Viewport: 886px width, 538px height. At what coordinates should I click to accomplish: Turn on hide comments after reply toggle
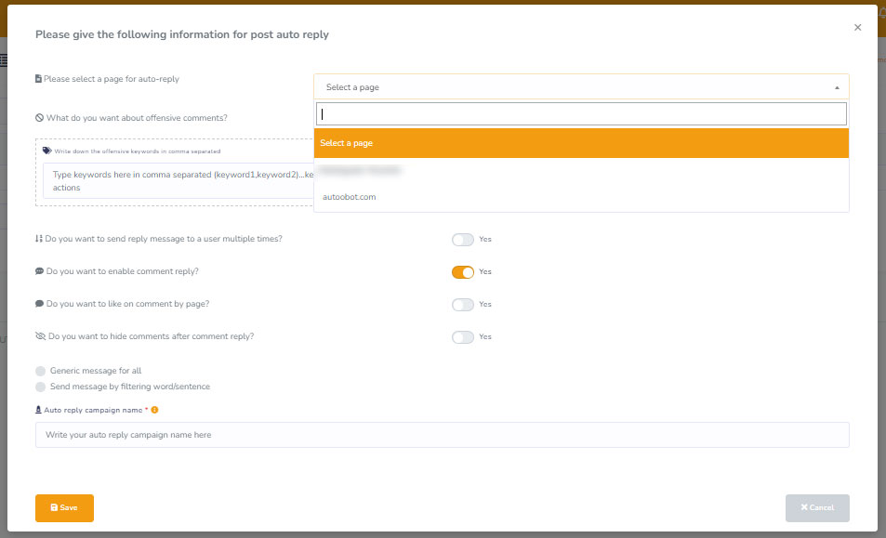(x=463, y=337)
